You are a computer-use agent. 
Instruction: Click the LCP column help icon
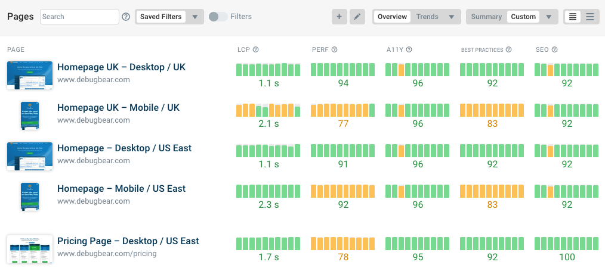[x=255, y=50]
